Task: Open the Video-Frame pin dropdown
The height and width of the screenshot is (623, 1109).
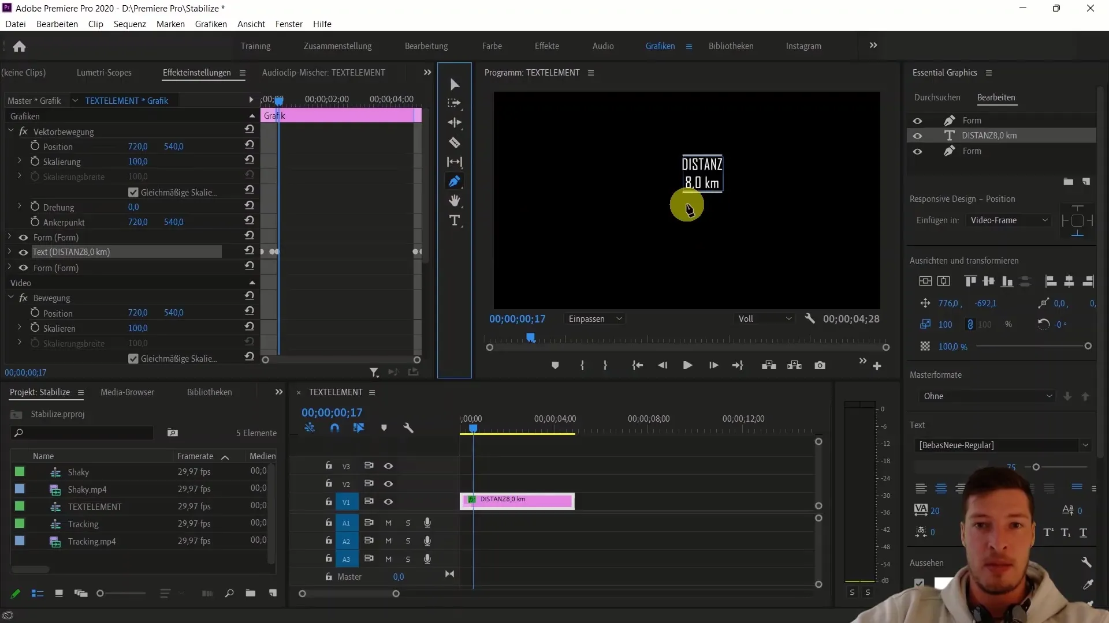Action: (x=1008, y=220)
